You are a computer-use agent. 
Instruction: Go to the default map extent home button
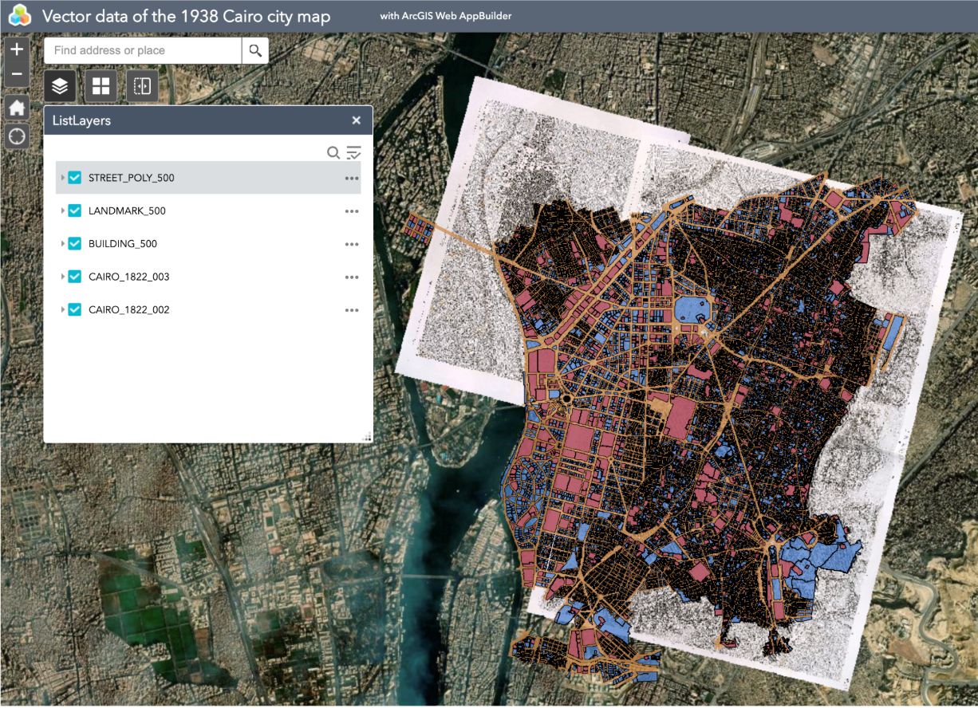coord(17,108)
